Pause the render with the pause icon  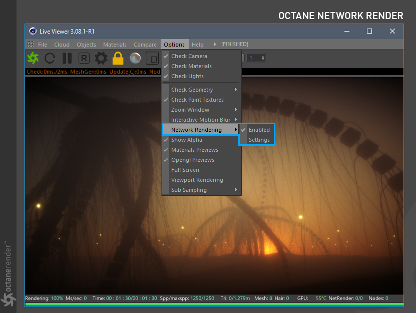click(x=67, y=58)
